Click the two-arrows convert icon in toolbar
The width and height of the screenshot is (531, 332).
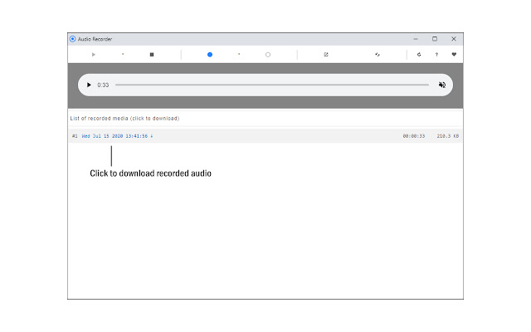378,55
